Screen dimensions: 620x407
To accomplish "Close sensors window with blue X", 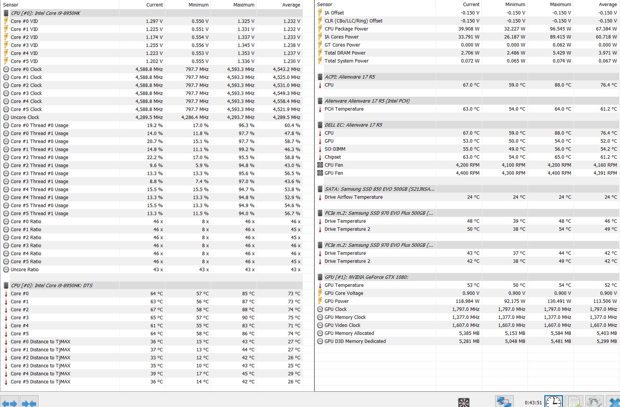I will pyautogui.click(x=614, y=402).
